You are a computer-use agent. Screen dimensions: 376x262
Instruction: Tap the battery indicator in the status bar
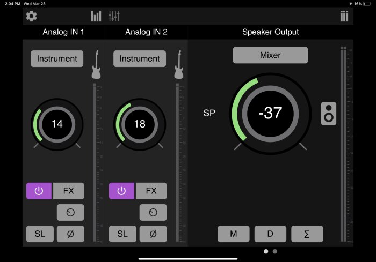tap(367, 4)
